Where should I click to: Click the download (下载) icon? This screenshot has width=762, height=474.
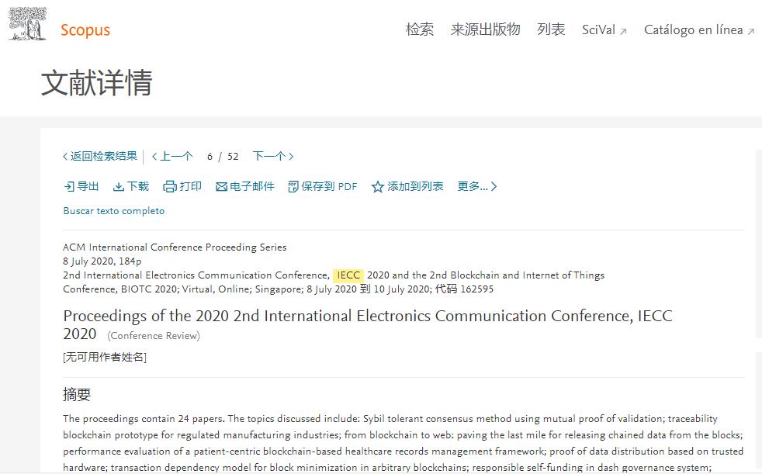click(119, 187)
